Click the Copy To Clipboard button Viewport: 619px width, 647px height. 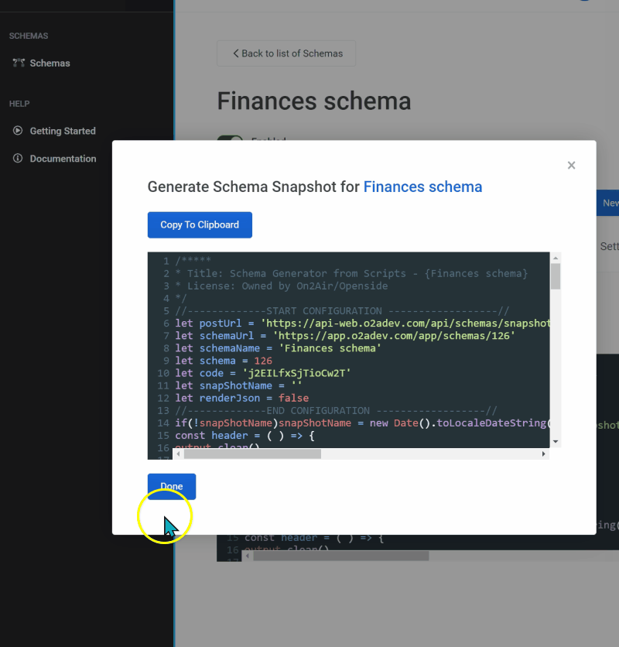200,224
